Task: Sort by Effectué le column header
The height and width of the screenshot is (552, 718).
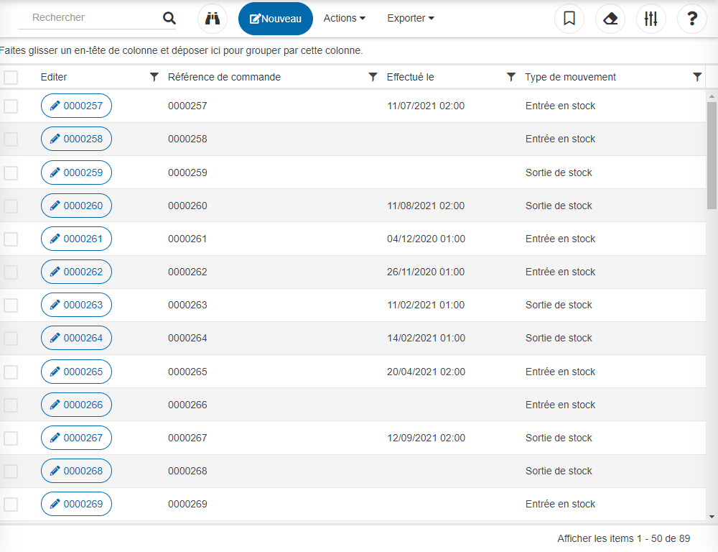Action: 410,77
